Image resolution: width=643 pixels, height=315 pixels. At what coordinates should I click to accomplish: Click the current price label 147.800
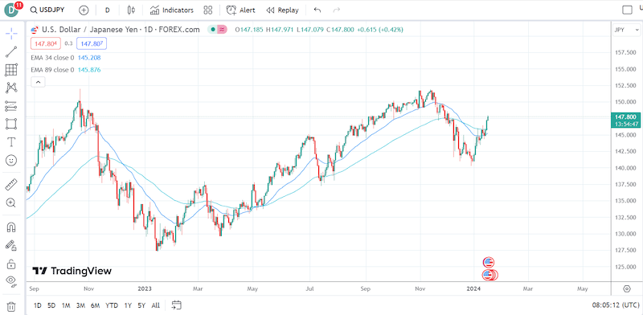[625, 117]
